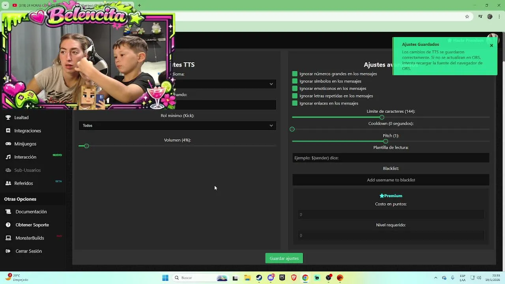Open Referidos in the sidebar

click(x=24, y=183)
